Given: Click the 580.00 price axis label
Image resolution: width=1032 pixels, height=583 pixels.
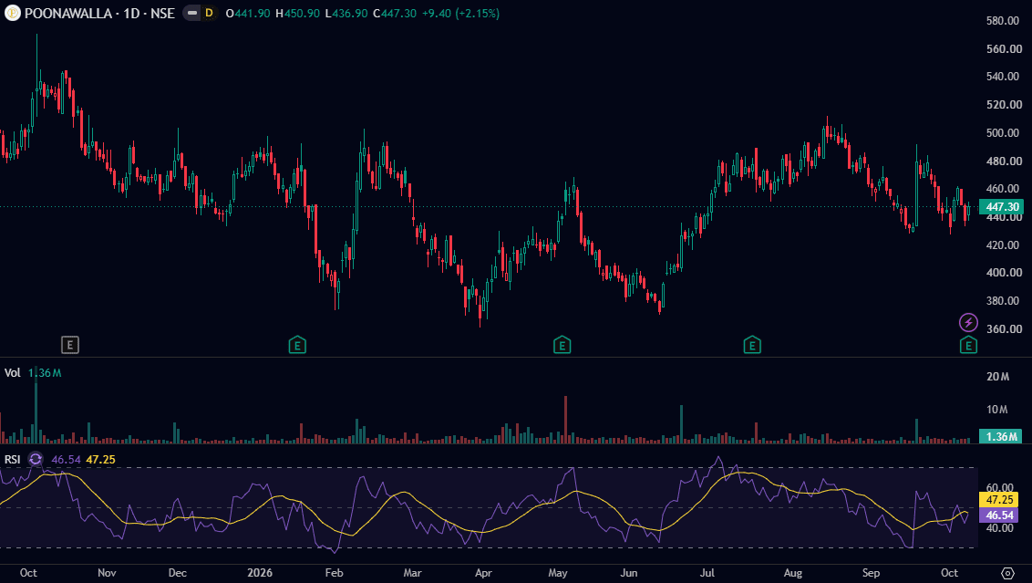Looking at the screenshot, I should click(x=1004, y=20).
